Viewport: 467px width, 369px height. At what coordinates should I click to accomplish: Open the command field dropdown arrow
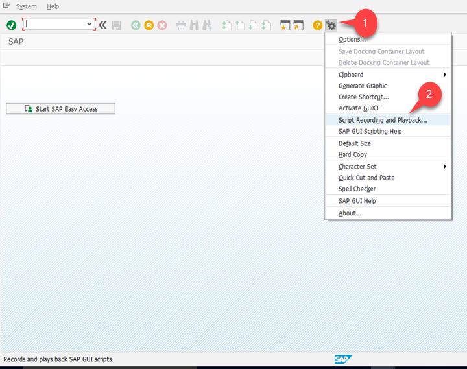[x=89, y=24]
